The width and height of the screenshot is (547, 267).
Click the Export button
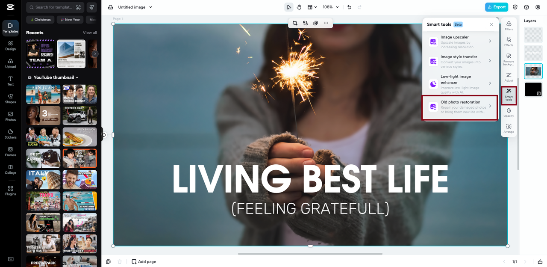tap(497, 7)
